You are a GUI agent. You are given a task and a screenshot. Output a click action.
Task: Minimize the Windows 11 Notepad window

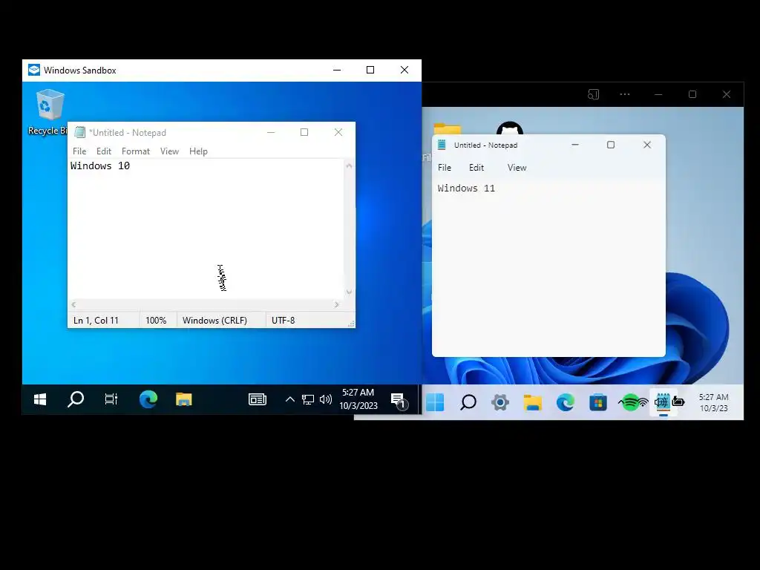[x=575, y=145]
